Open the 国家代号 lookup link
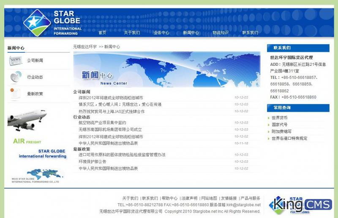Viewport: 338px width, 218px height. click(279, 125)
